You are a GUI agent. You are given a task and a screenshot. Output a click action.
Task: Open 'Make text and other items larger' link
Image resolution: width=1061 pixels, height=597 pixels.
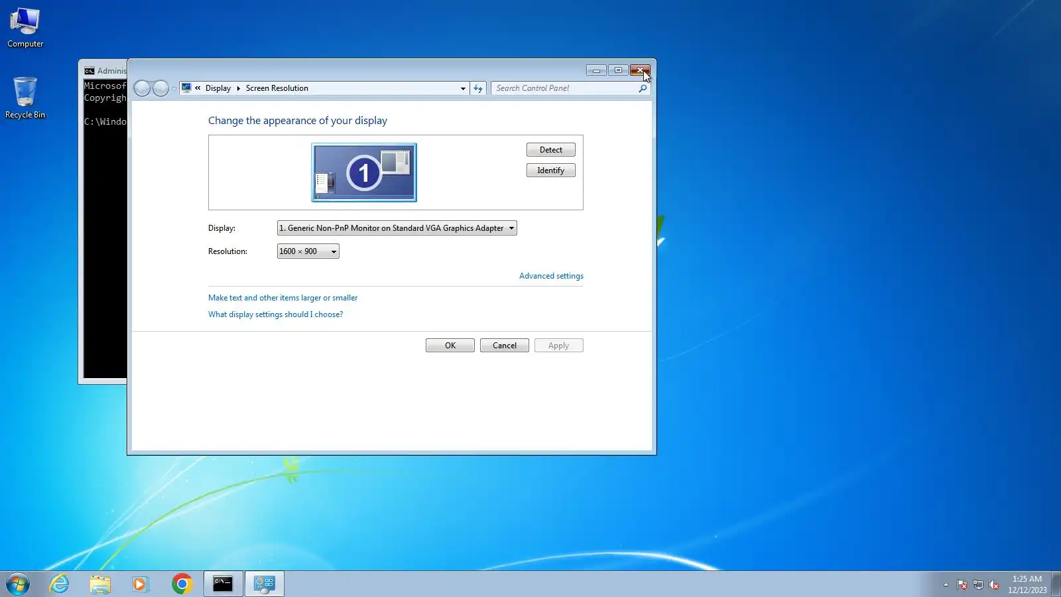coord(283,298)
